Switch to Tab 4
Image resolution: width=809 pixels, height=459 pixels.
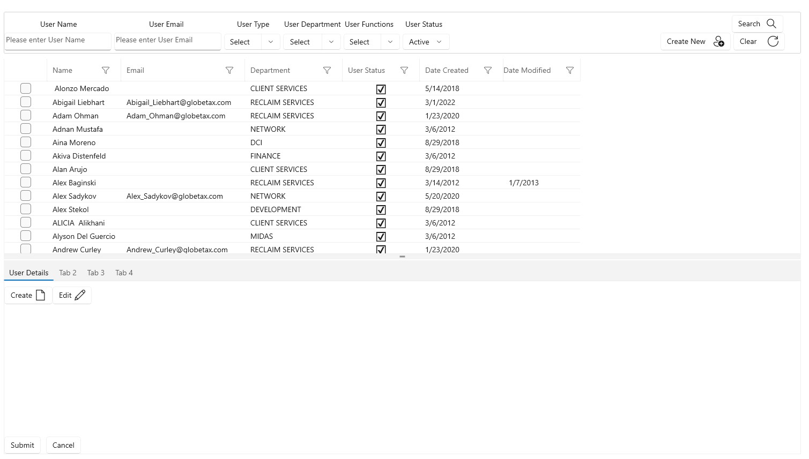point(124,273)
